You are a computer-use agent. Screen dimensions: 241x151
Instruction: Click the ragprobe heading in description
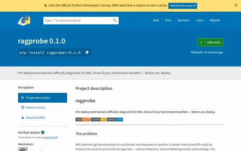coord(85,101)
